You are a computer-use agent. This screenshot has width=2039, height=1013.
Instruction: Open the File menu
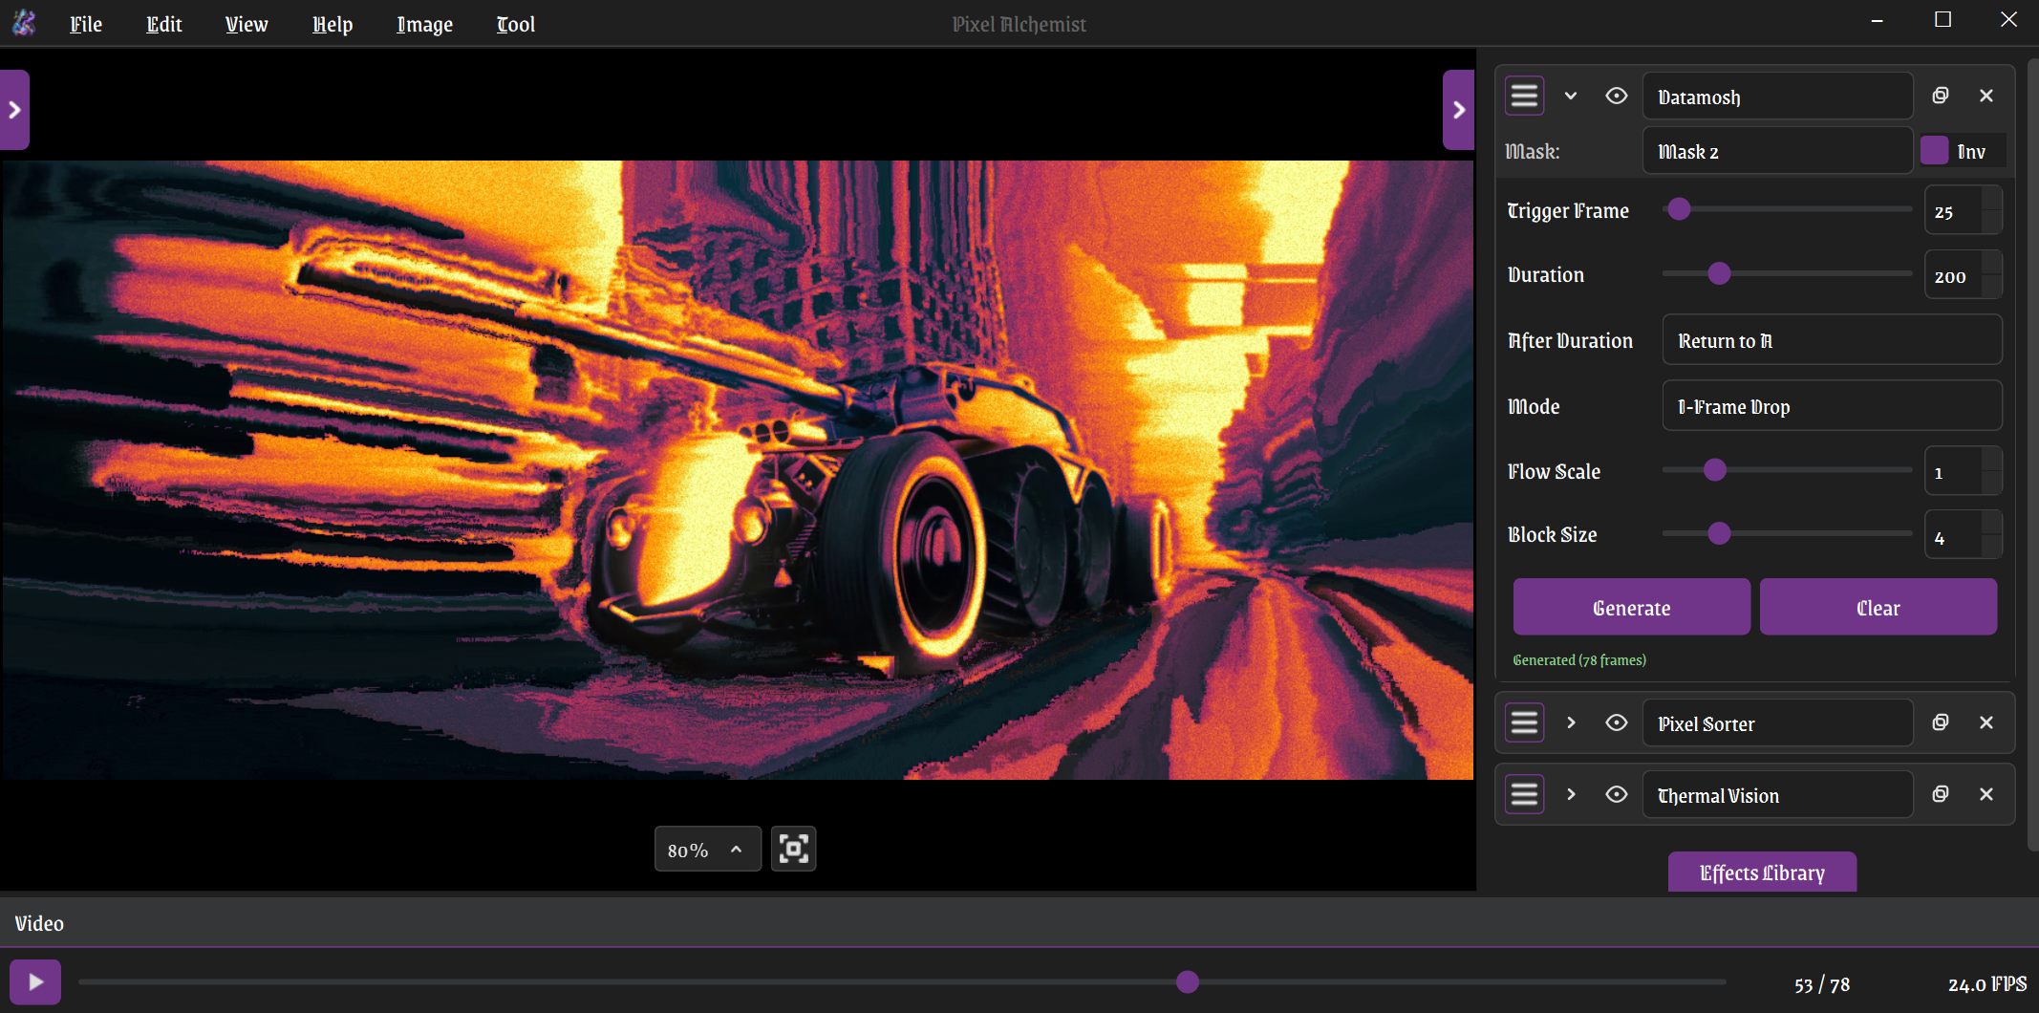coord(86,24)
